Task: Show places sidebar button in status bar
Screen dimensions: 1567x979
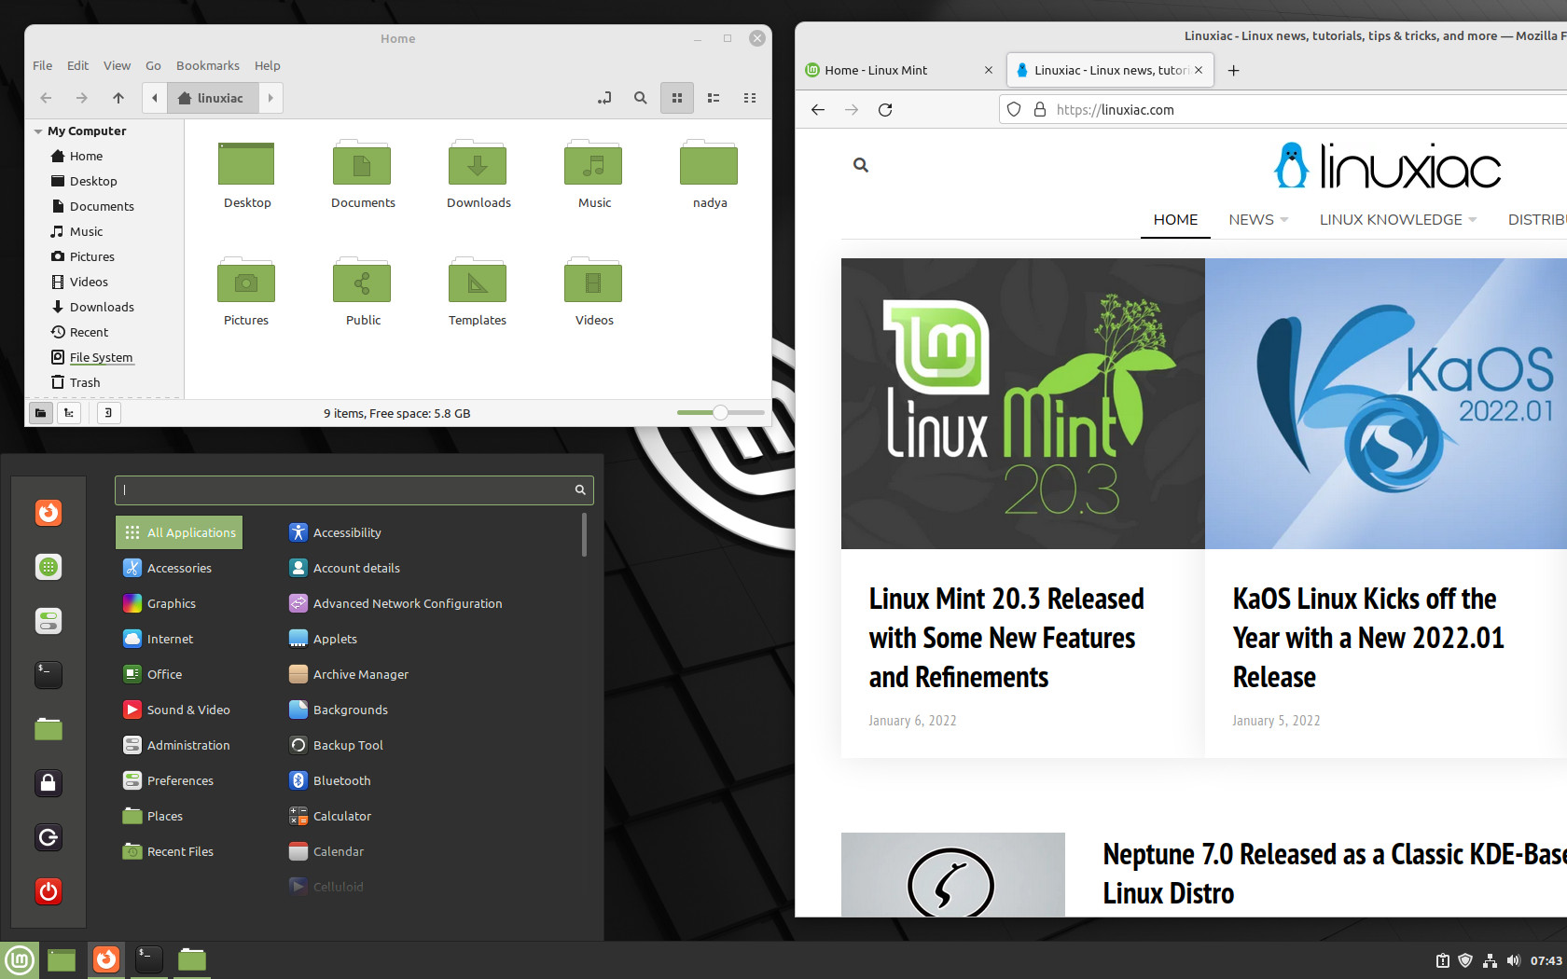Action: pyautogui.click(x=40, y=413)
